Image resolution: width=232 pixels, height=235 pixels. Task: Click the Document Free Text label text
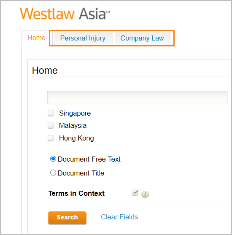tap(89, 159)
